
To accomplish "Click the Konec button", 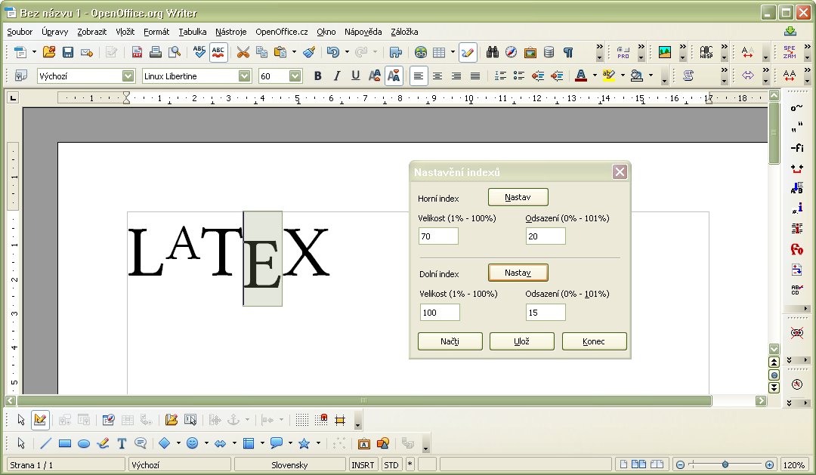I will tap(594, 341).
